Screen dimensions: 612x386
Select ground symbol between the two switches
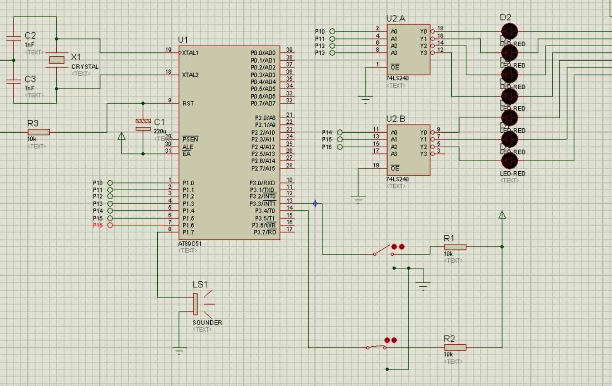pyautogui.click(x=423, y=286)
